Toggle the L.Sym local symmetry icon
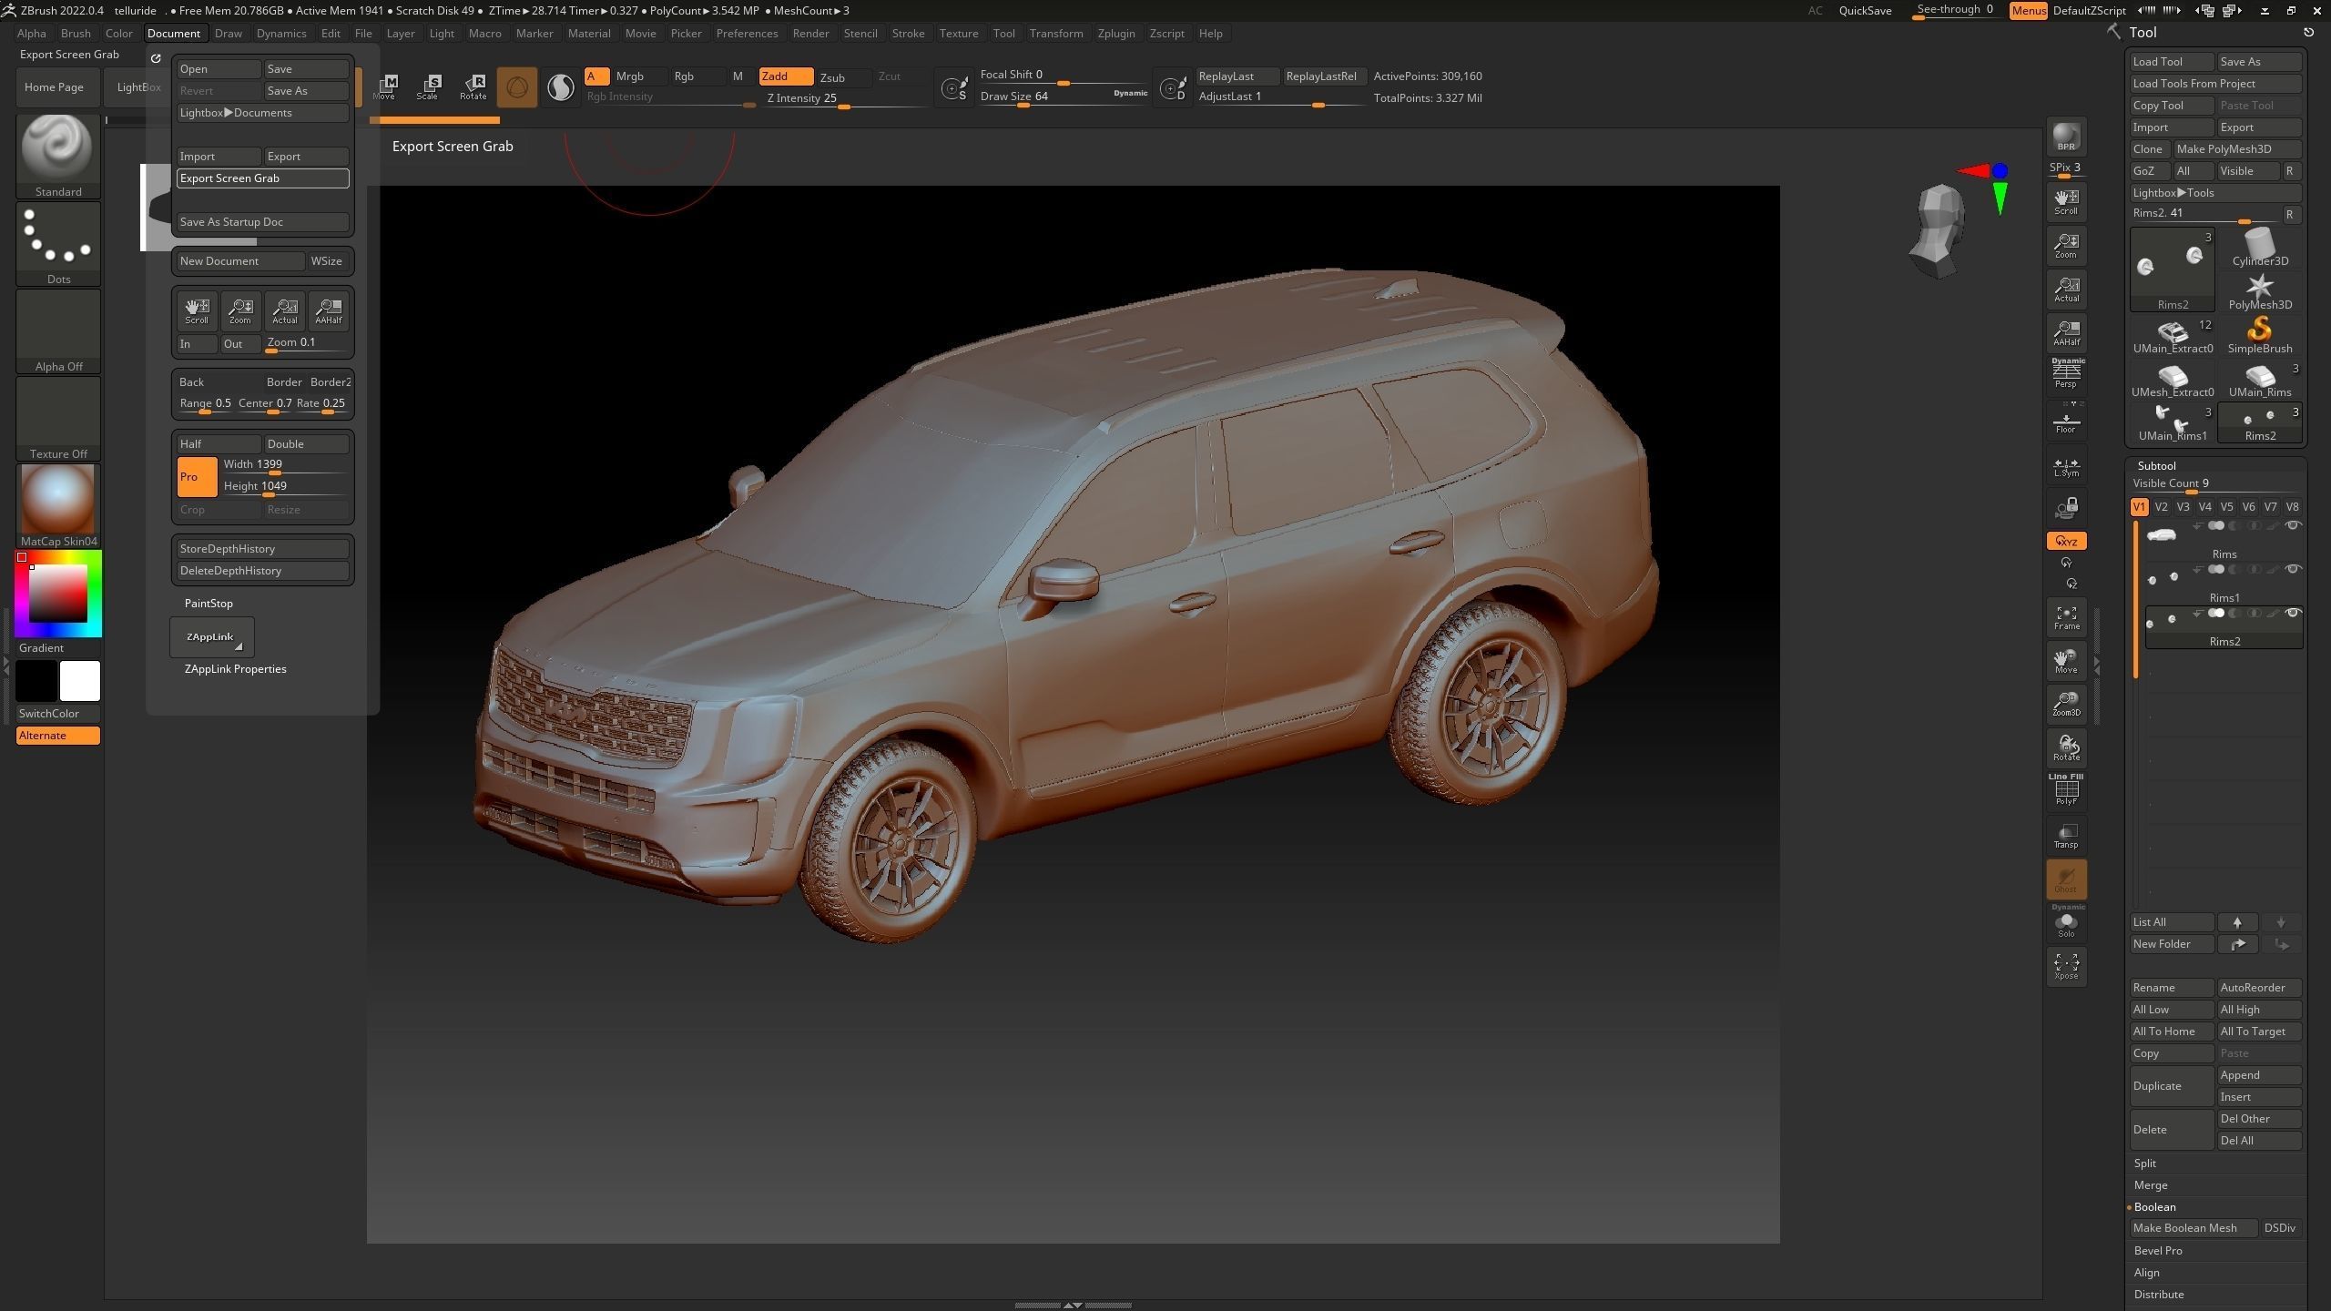Screen dimensions: 2331x1311 pyautogui.click(x=2066, y=467)
